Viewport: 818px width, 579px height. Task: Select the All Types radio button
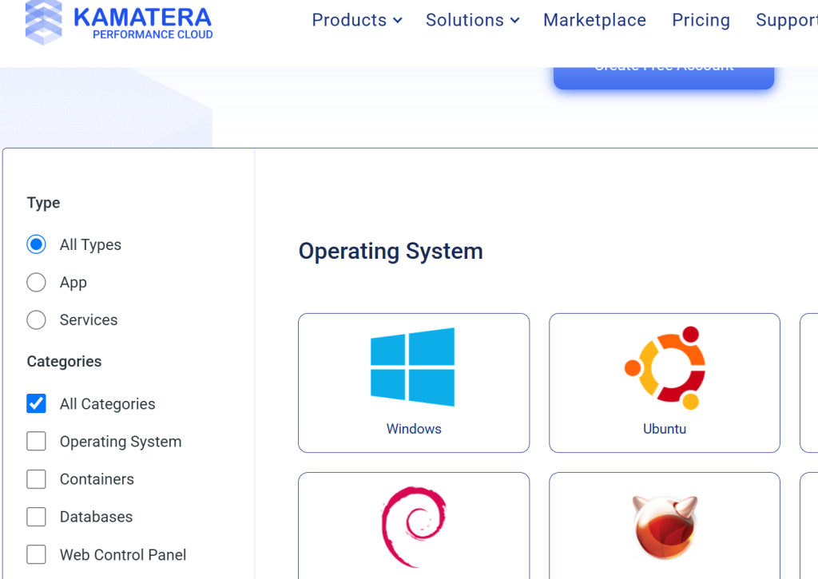(x=36, y=244)
